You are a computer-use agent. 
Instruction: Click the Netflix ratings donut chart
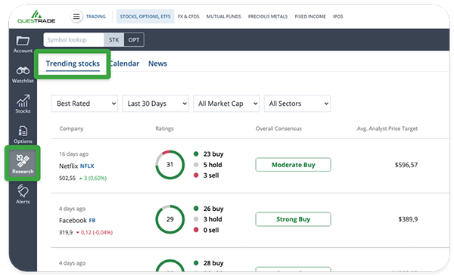[170, 165]
